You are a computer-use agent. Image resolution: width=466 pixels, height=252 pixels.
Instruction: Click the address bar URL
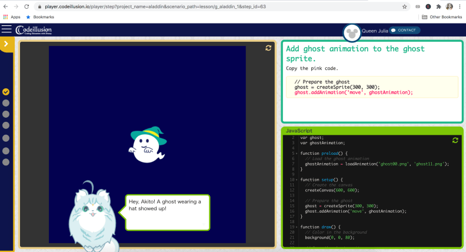(x=155, y=6)
